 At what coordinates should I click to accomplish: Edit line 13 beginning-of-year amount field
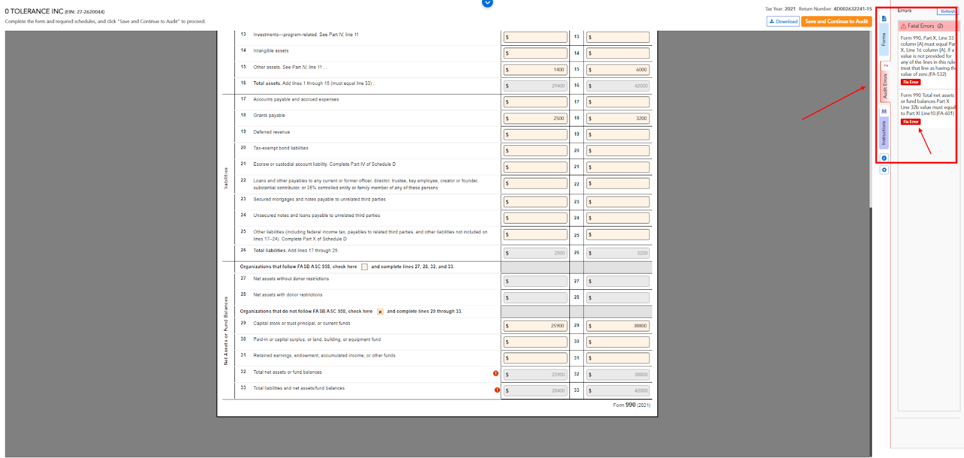(535, 37)
